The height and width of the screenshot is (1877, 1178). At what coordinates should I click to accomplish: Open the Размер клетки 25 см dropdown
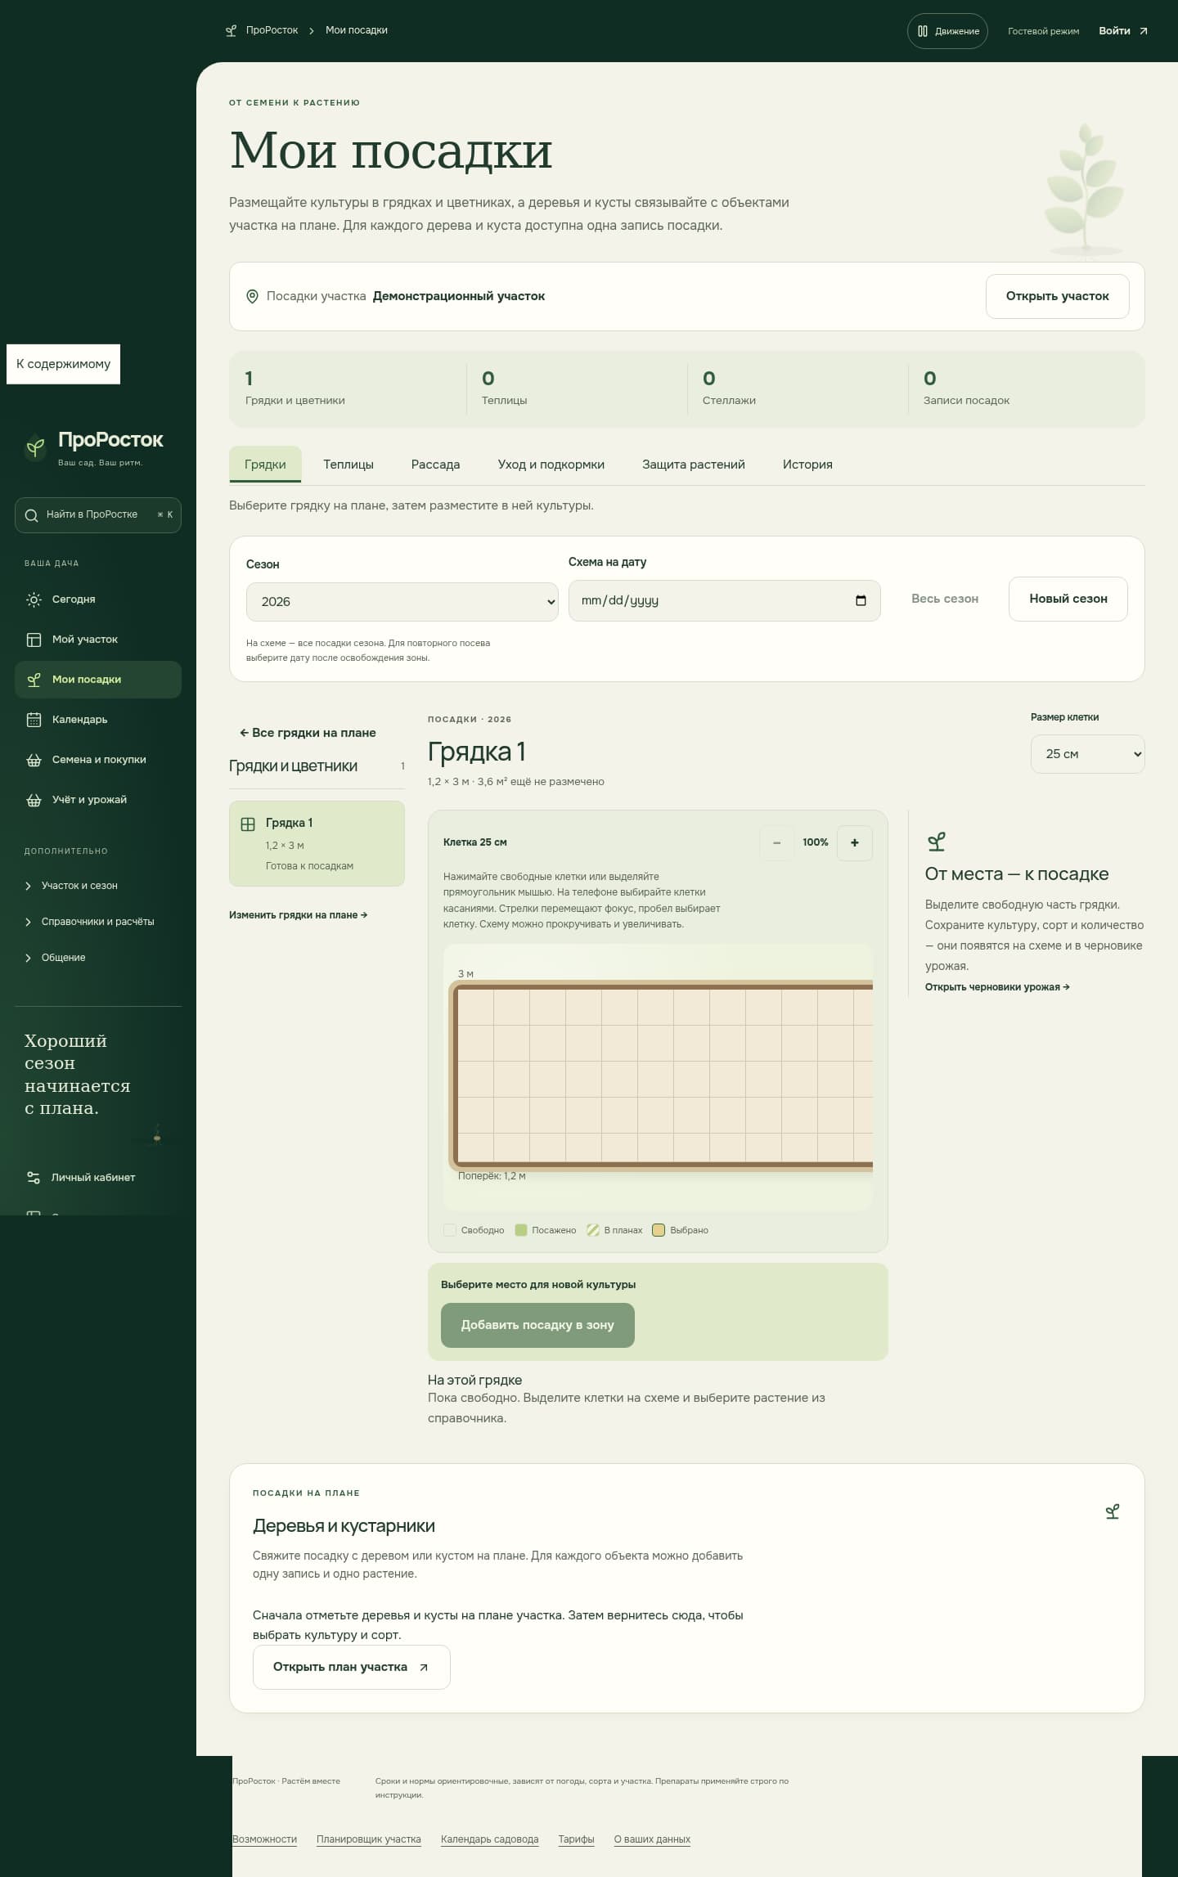pyautogui.click(x=1087, y=754)
